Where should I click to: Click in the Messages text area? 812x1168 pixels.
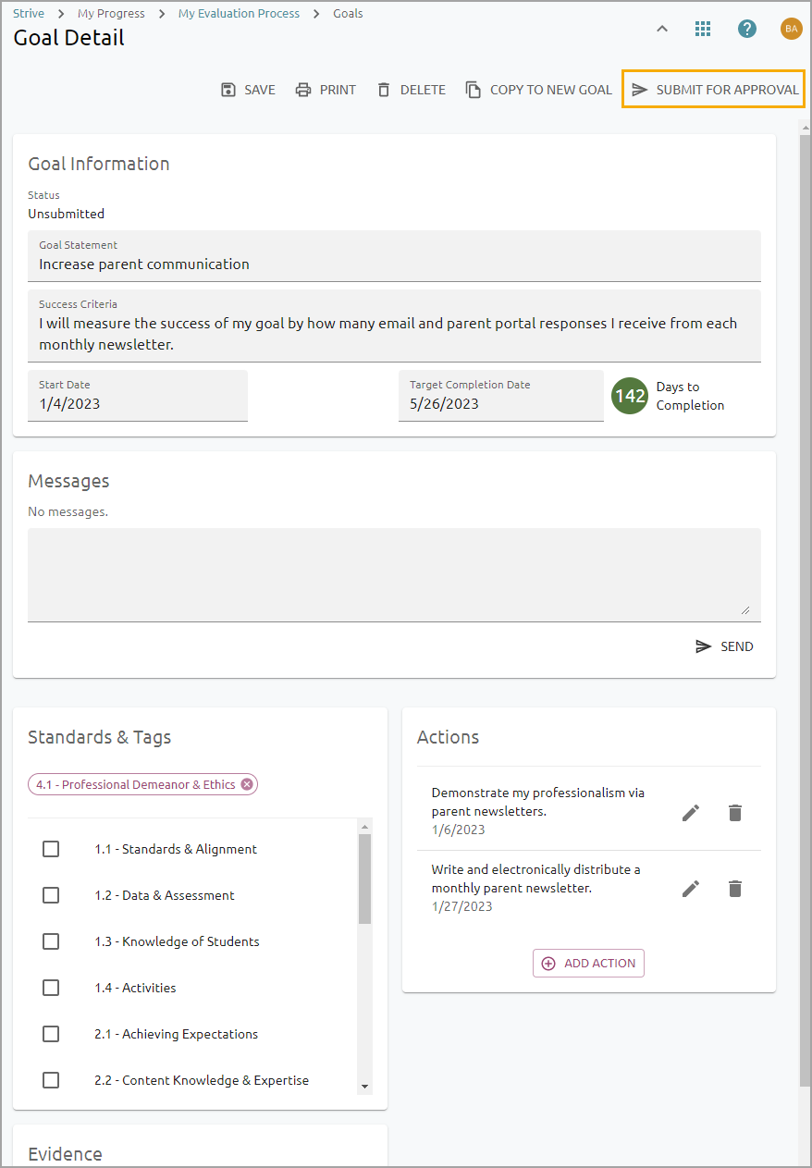click(394, 574)
